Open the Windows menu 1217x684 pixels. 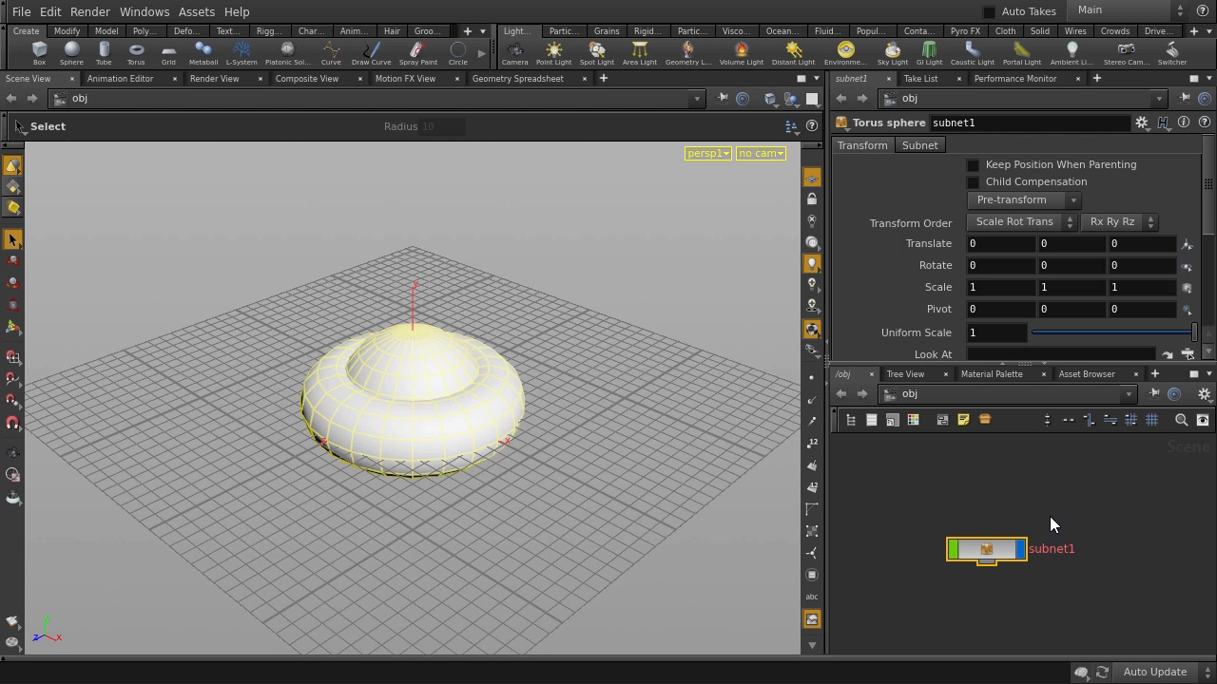point(145,11)
